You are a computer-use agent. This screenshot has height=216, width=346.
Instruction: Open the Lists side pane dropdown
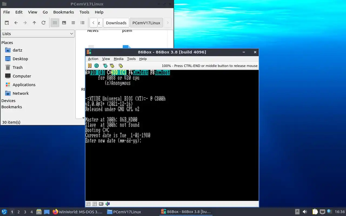click(x=38, y=34)
